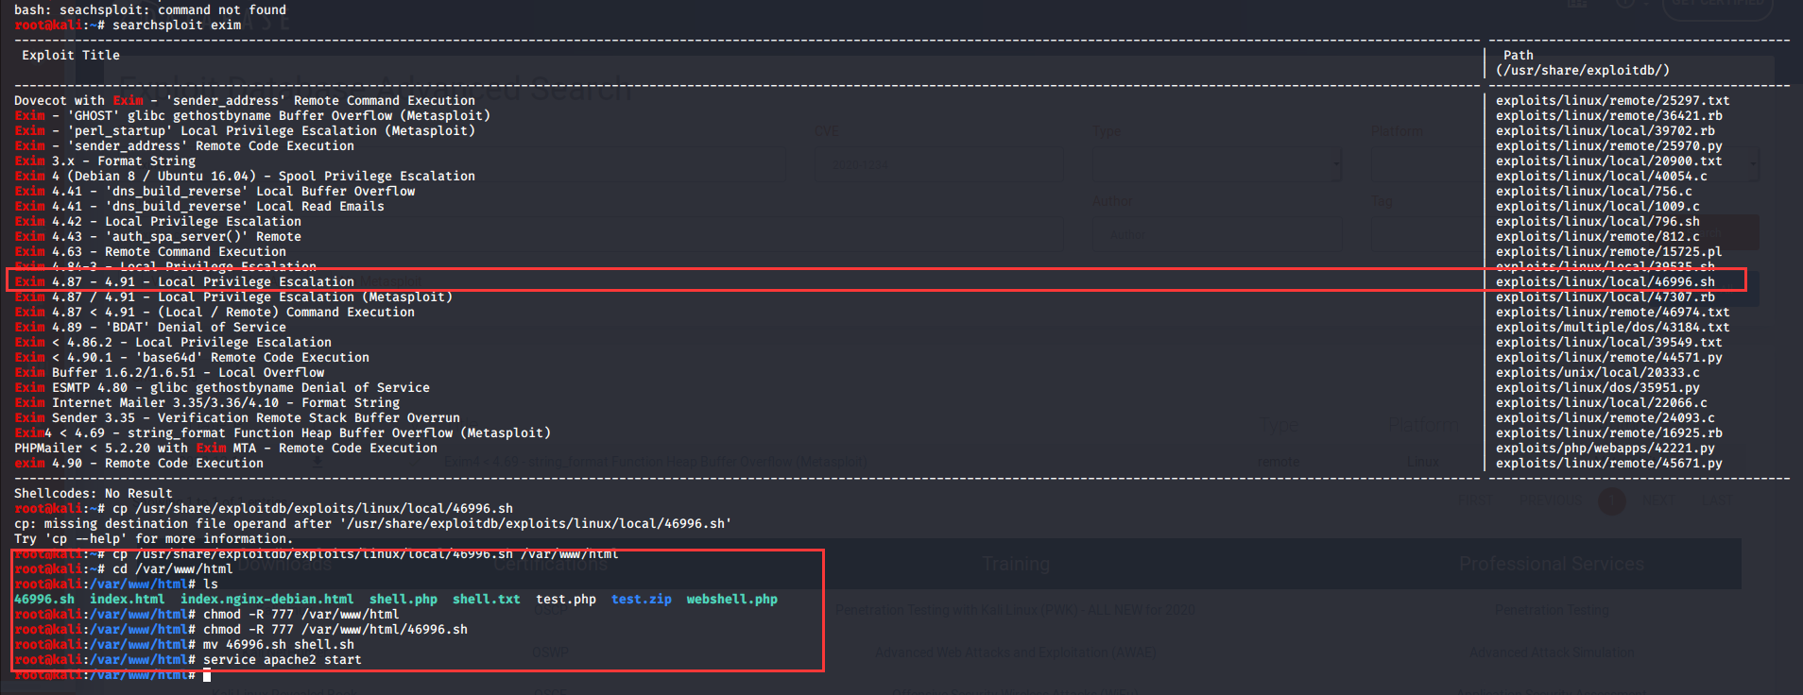Open 'Training' in the background browser page
This screenshot has width=1803, height=695.
(1016, 564)
